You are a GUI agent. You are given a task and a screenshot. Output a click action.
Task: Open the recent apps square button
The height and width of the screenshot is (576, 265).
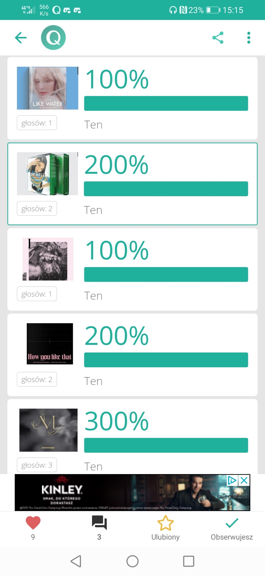pos(188,561)
